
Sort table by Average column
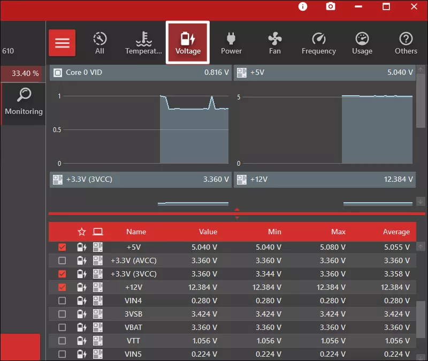[396, 232]
